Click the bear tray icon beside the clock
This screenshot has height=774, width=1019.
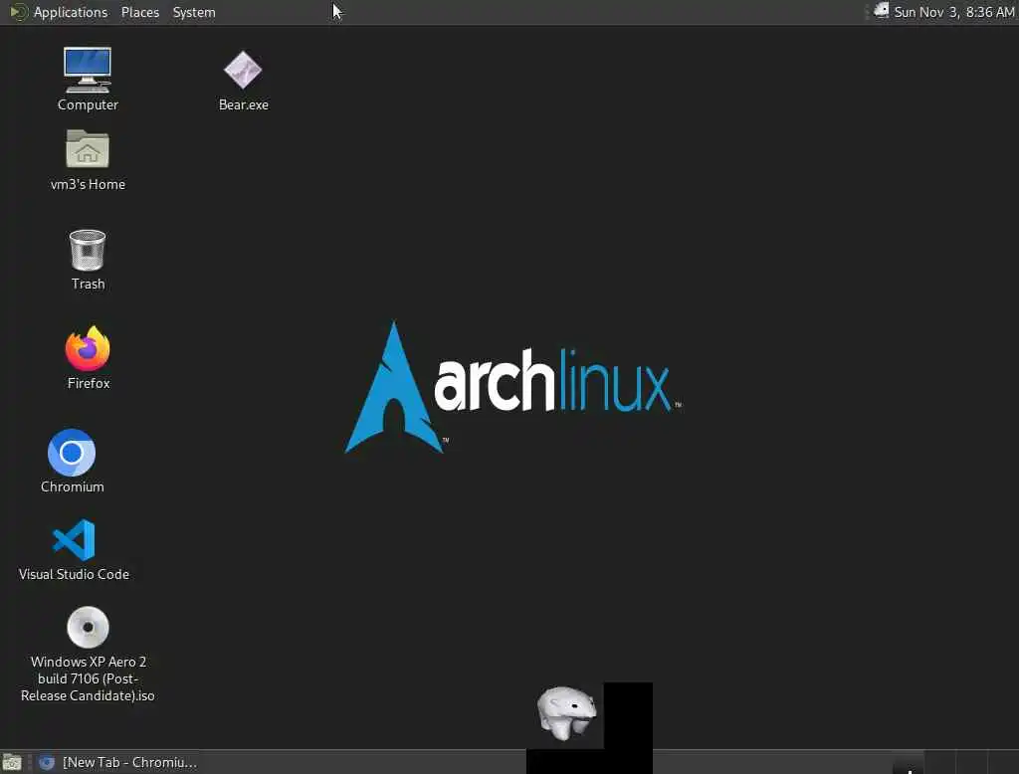pos(881,10)
